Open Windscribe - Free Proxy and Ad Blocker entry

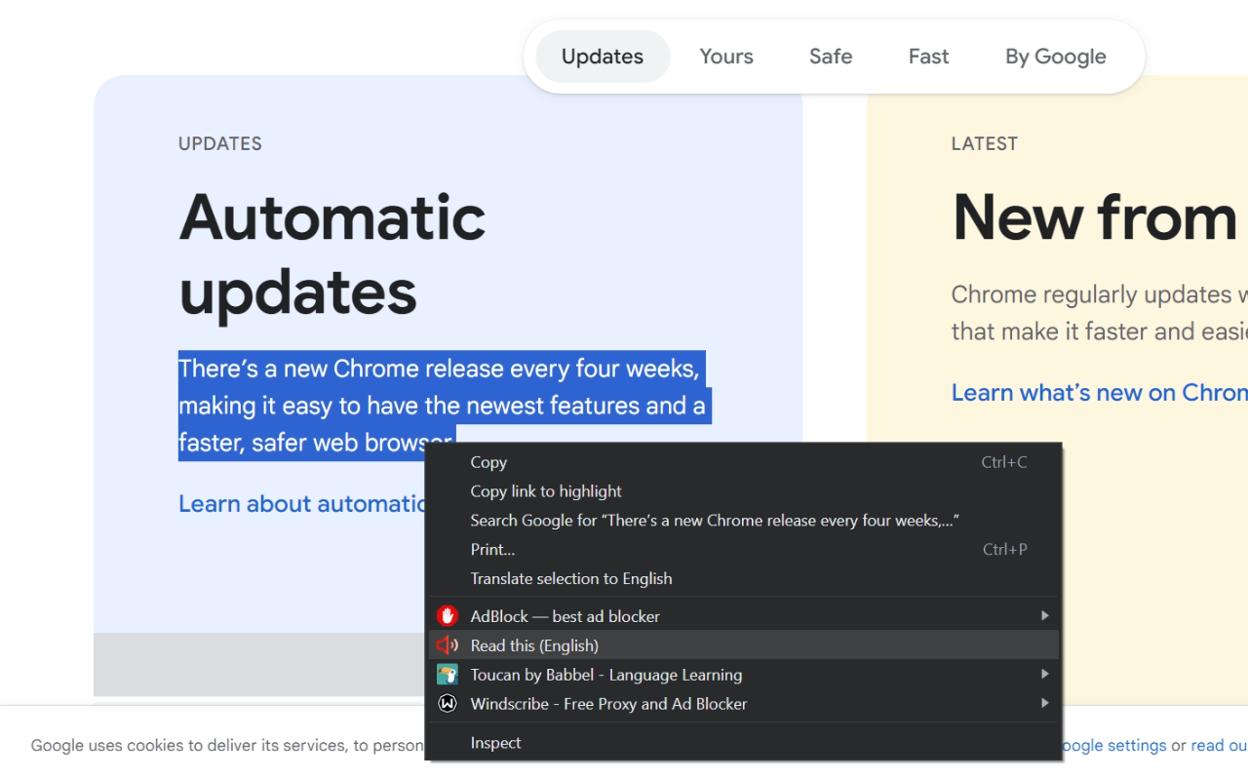(x=743, y=704)
